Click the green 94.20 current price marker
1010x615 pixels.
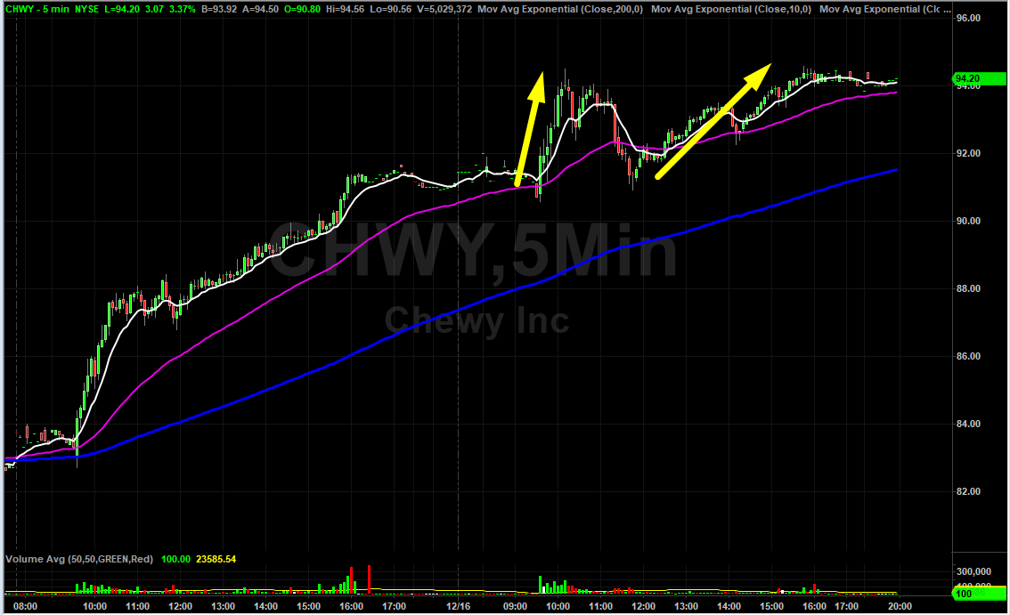click(968, 79)
